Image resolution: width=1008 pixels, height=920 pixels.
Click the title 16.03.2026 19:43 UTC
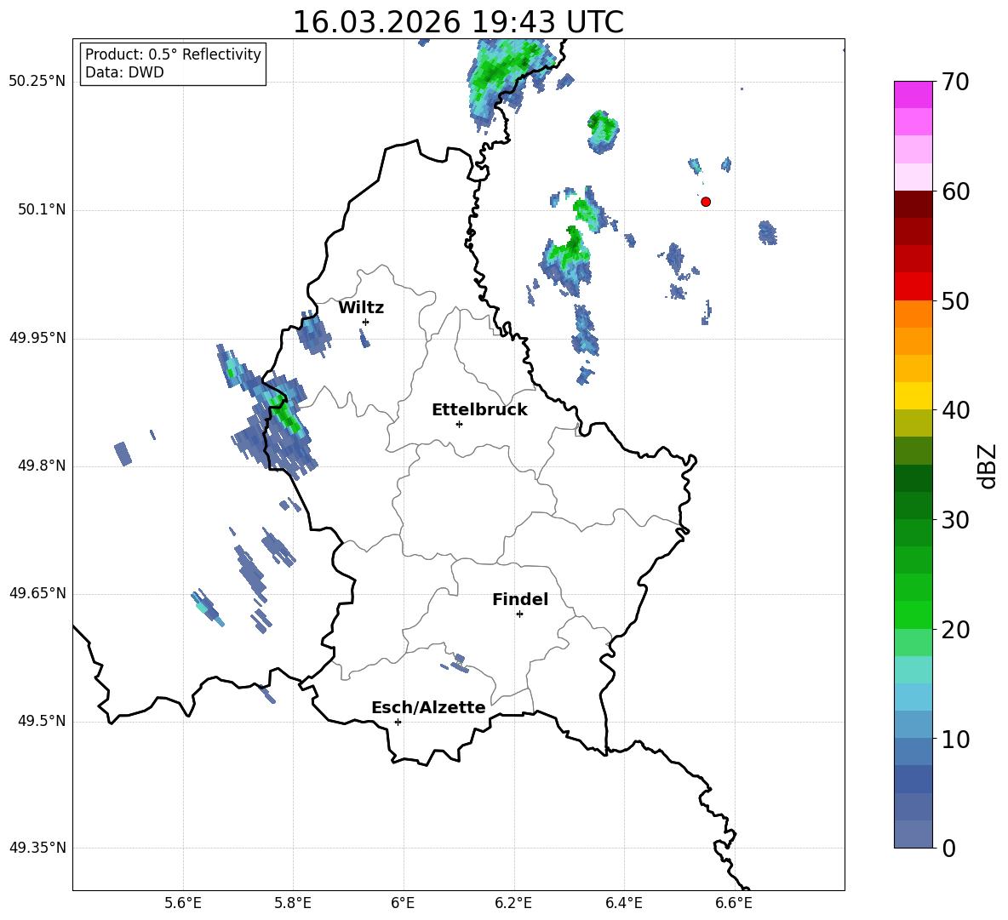(x=458, y=22)
